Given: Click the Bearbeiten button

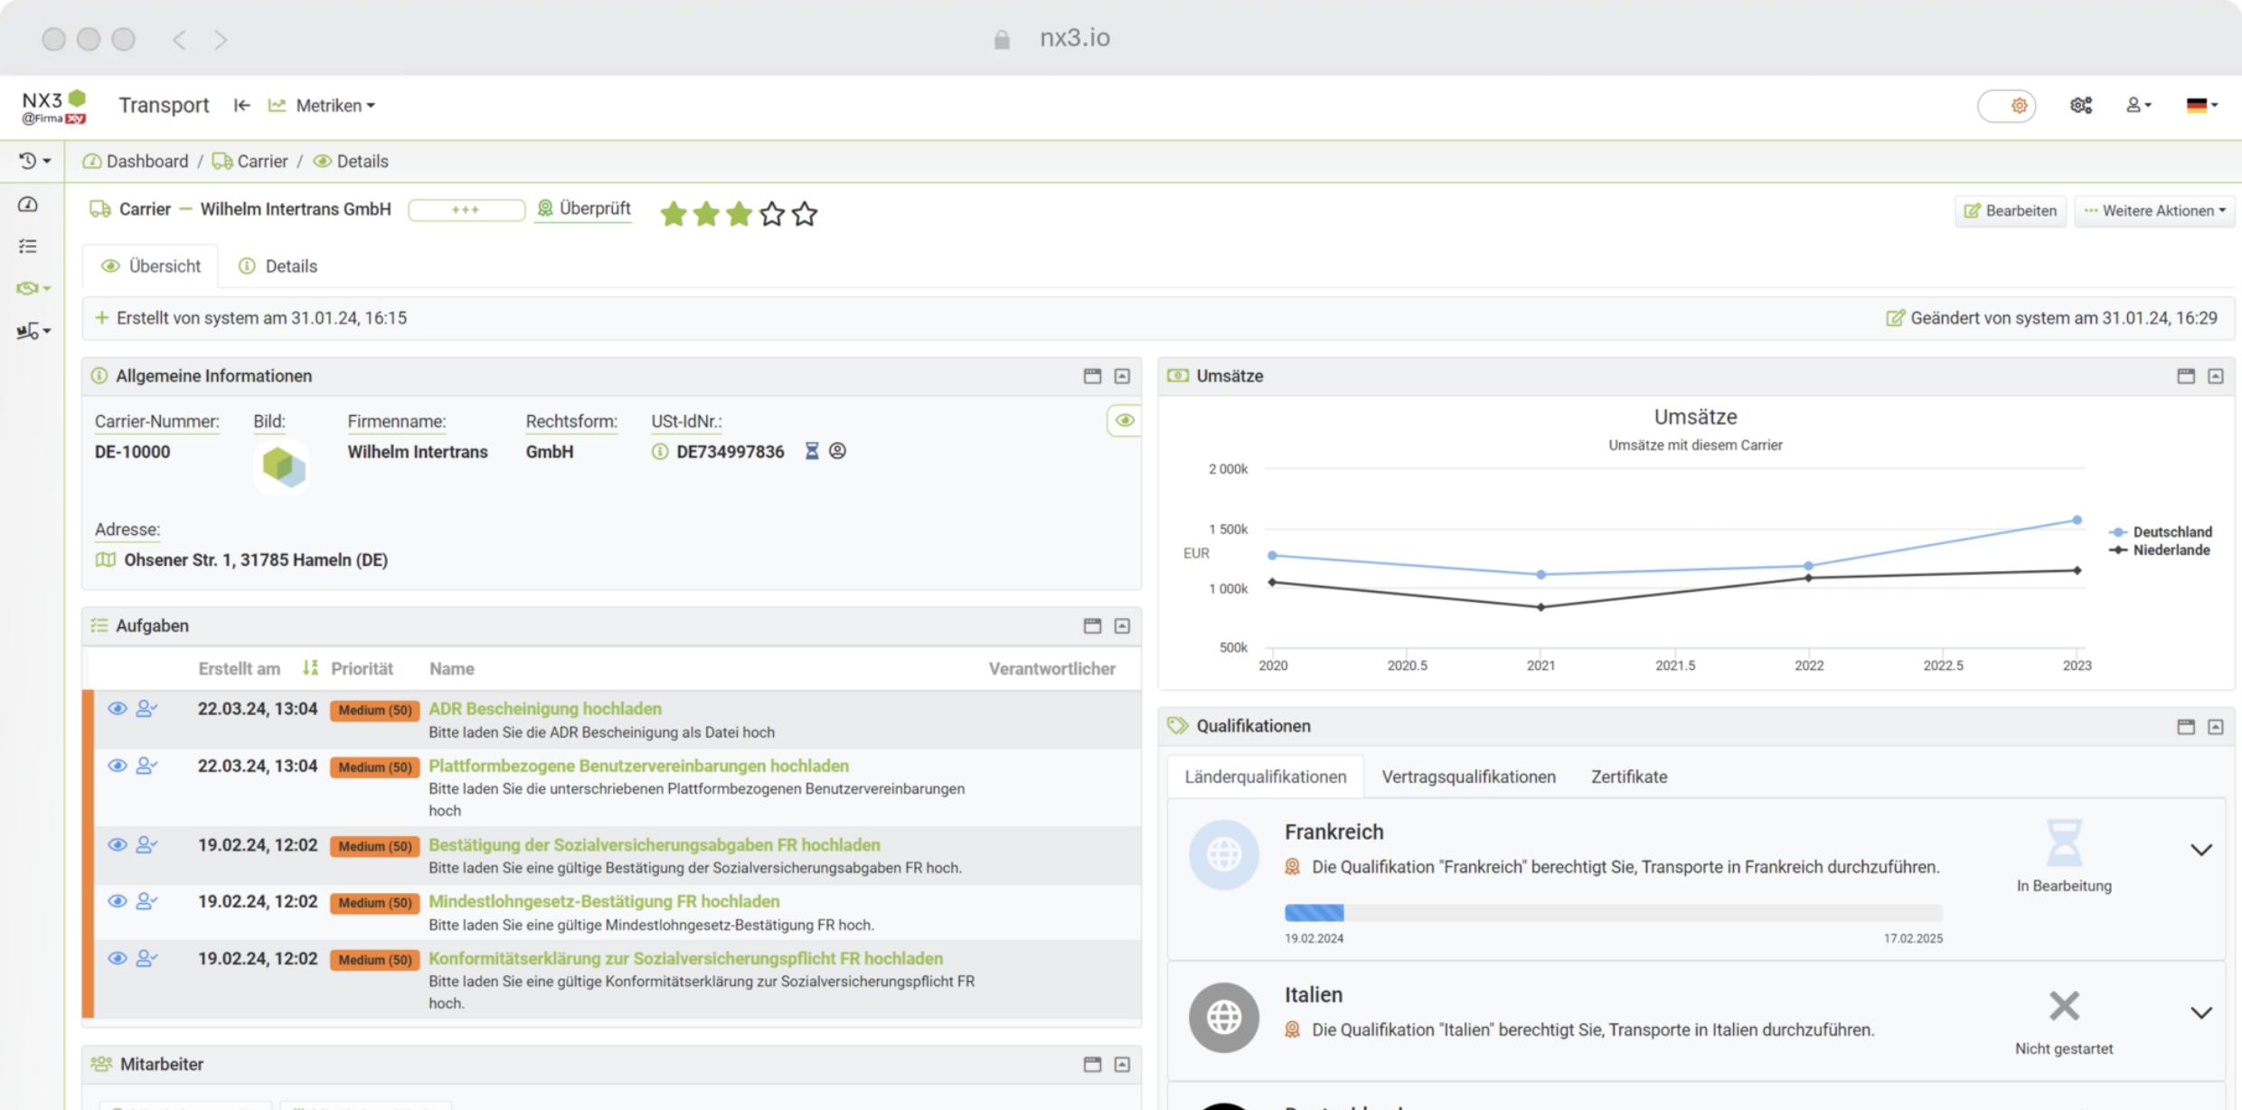Looking at the screenshot, I should [2011, 211].
